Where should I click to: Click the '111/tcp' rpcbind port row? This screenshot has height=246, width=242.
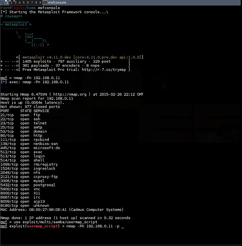point(25,140)
